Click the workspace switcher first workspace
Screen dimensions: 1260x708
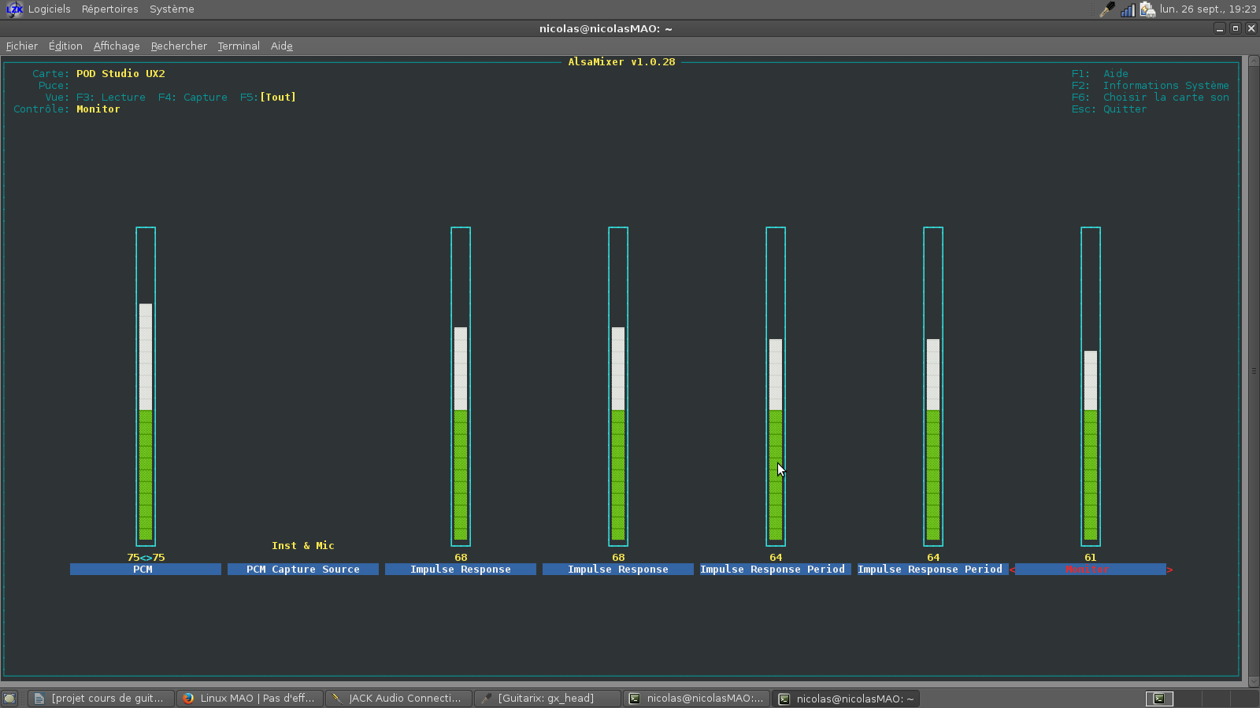click(1159, 699)
